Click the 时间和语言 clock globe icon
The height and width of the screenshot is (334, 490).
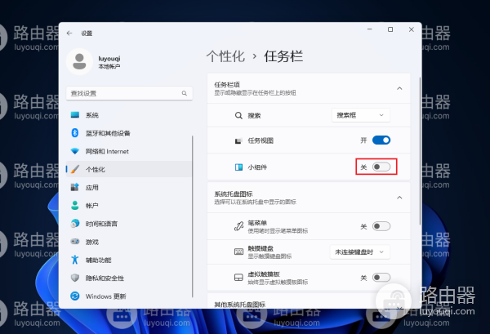(x=75, y=224)
